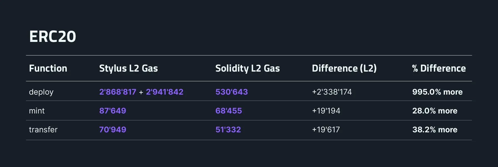
Task: Select the Difference (L2) column header
Action: (x=344, y=68)
